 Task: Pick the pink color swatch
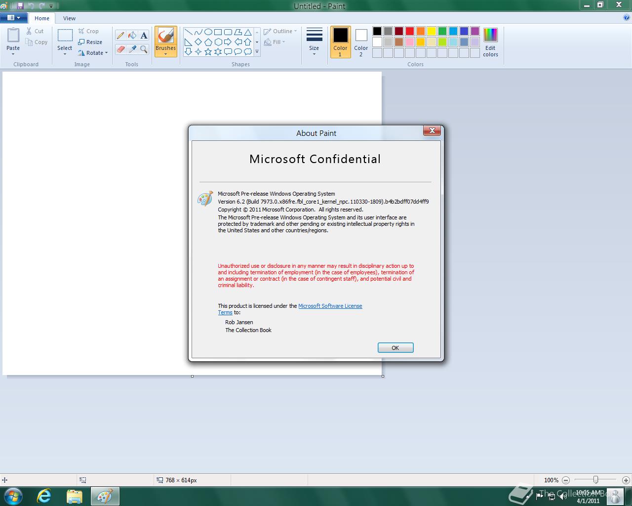point(410,42)
